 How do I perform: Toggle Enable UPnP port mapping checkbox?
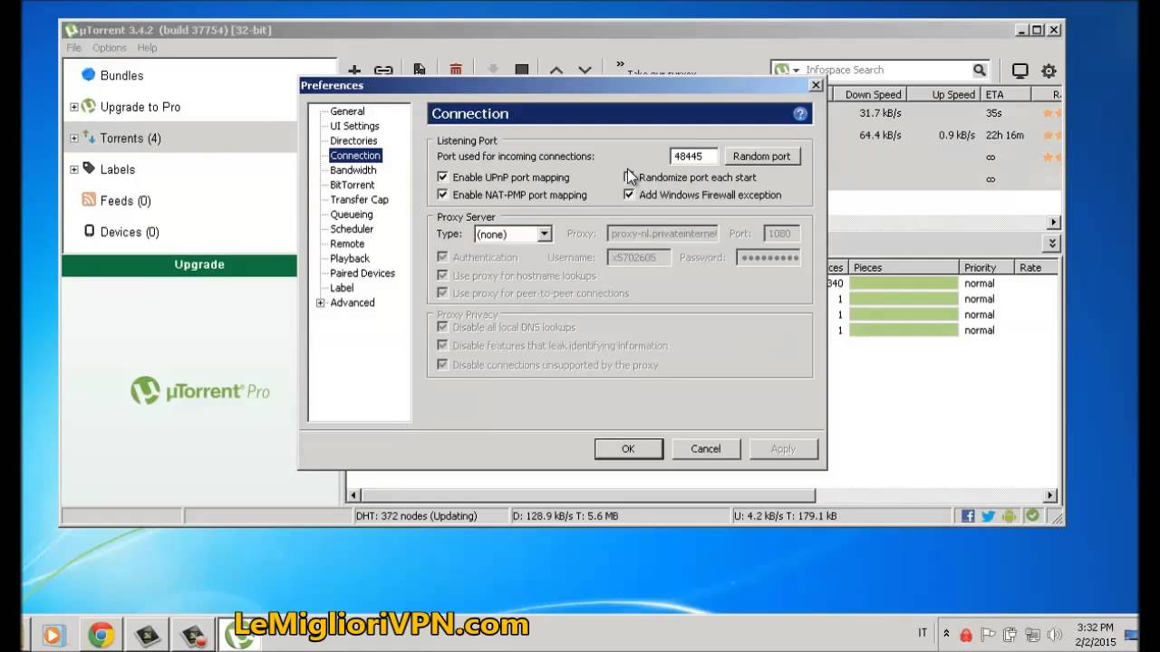(442, 177)
